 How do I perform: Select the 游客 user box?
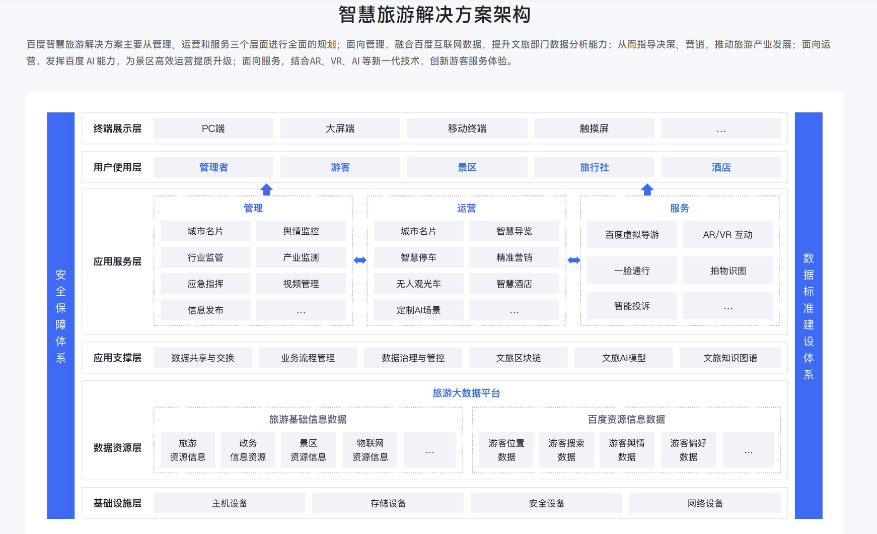tap(340, 167)
